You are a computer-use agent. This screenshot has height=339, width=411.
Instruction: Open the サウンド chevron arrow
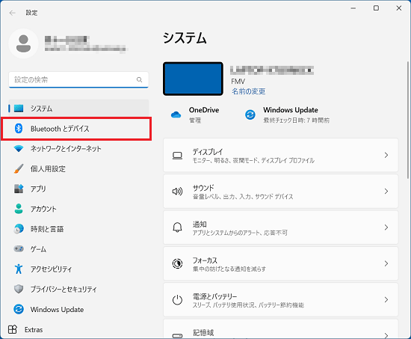(386, 191)
